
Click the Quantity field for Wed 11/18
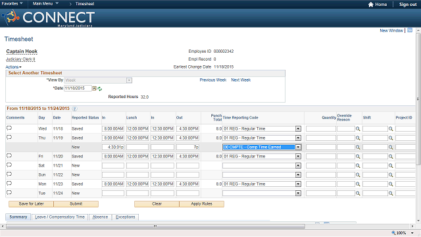[321, 129]
